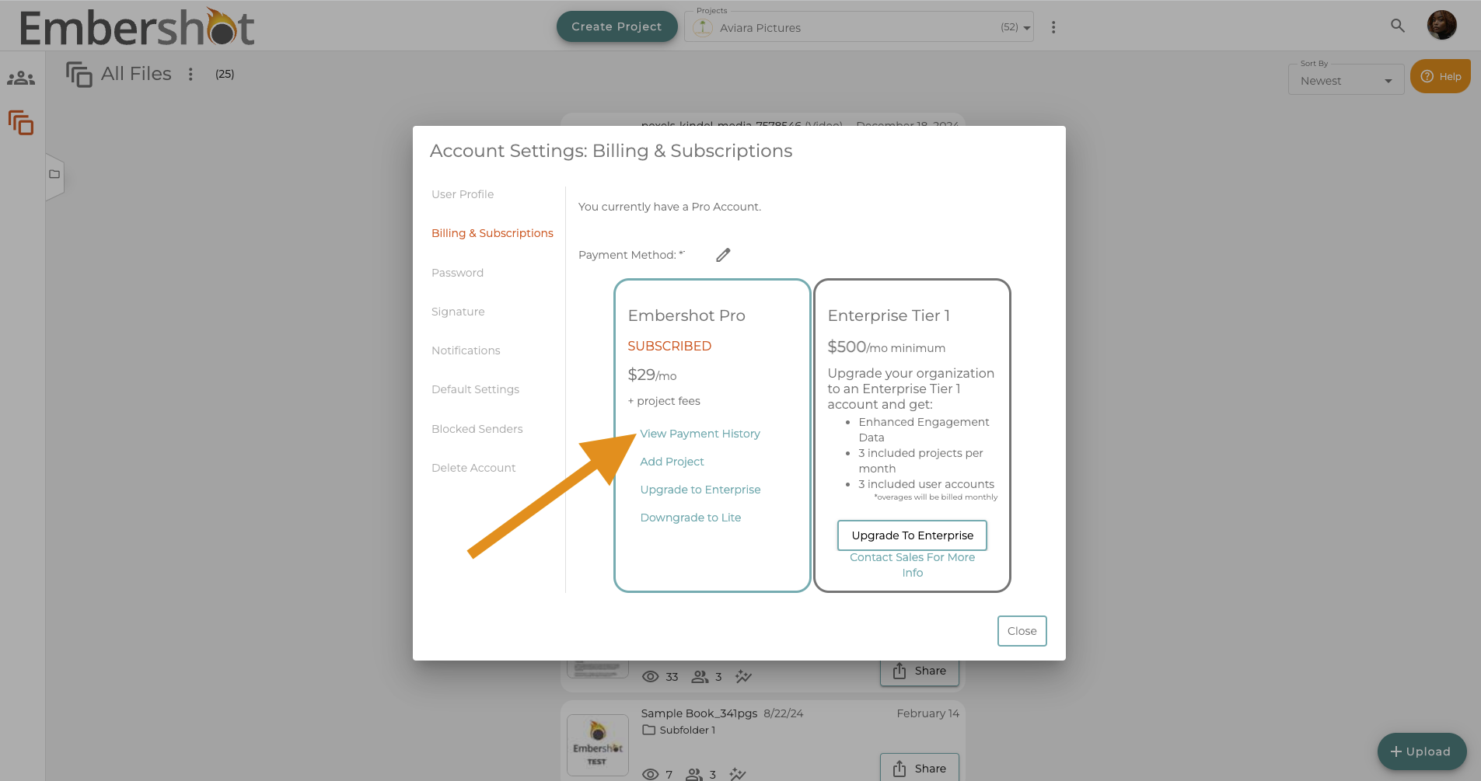Viewport: 1481px width, 781px height.
Task: Click the orange Help button
Action: tap(1441, 76)
